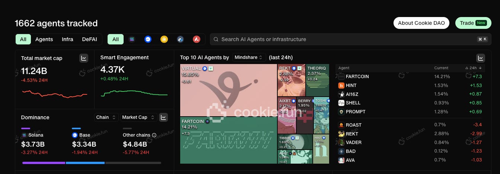Open the About Cookie DAO page
500x174 pixels.
click(421, 23)
